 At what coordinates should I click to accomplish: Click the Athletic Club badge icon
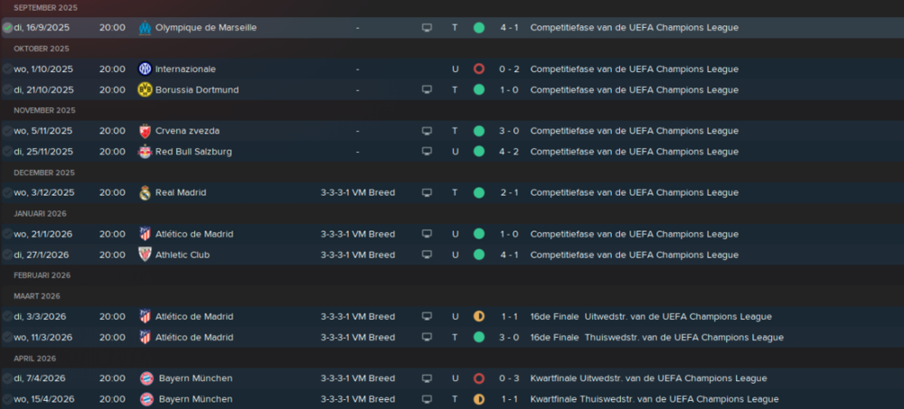pos(145,255)
